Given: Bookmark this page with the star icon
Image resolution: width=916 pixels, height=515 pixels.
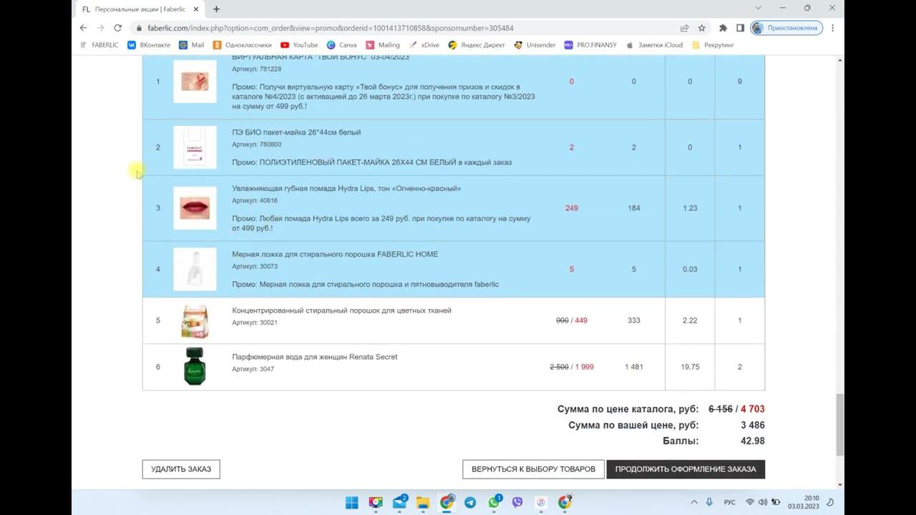Looking at the screenshot, I should pyautogui.click(x=702, y=28).
